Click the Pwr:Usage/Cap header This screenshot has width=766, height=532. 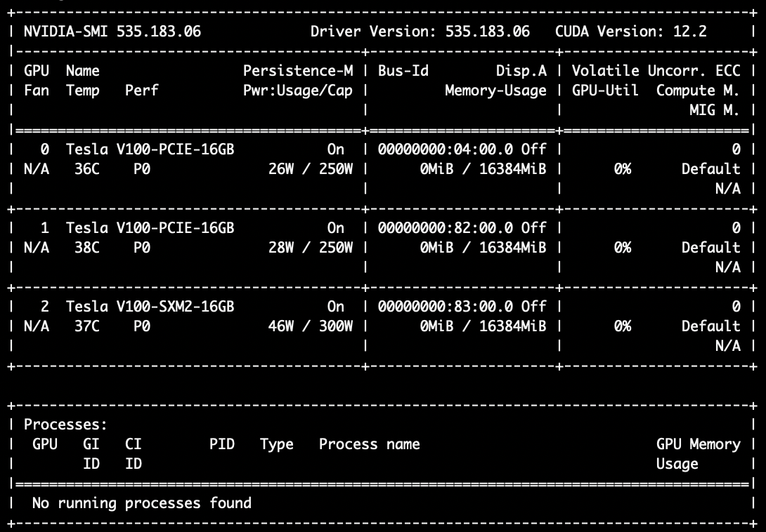[x=298, y=91]
